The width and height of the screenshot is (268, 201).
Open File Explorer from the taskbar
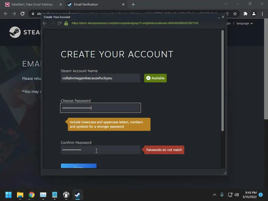[x=20, y=195]
